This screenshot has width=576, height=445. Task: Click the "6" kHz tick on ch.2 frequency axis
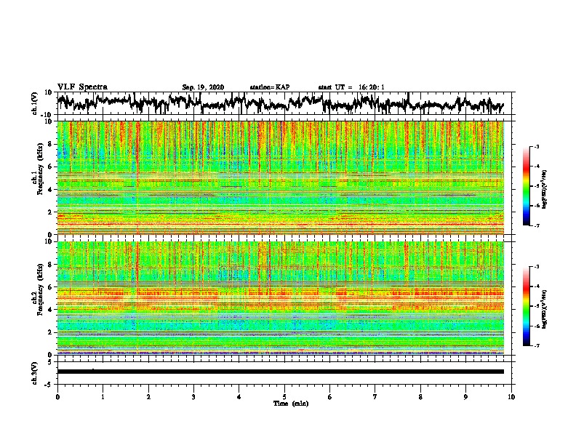[50, 287]
